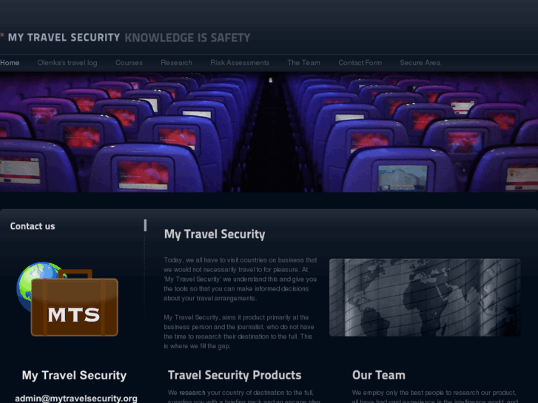Click the Travel Security Products heading
Viewport: 538px width, 403px height.
click(x=235, y=375)
